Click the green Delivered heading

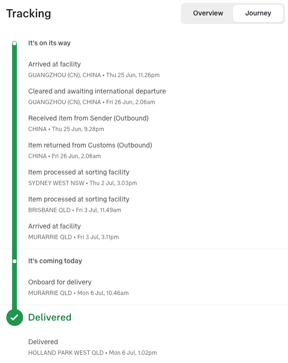click(x=50, y=317)
